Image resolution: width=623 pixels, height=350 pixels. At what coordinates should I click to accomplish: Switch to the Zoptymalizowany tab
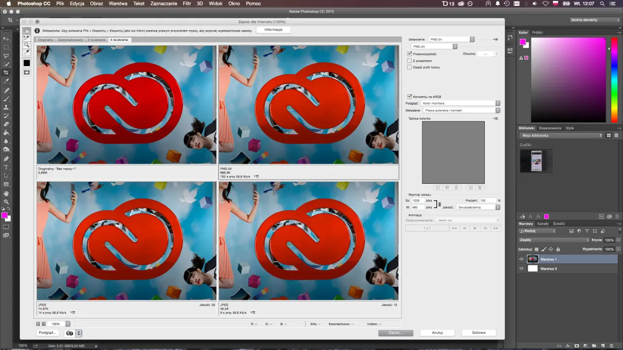pos(71,40)
